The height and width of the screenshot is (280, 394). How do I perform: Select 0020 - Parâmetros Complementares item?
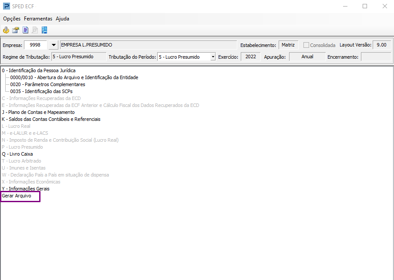tap(48, 84)
